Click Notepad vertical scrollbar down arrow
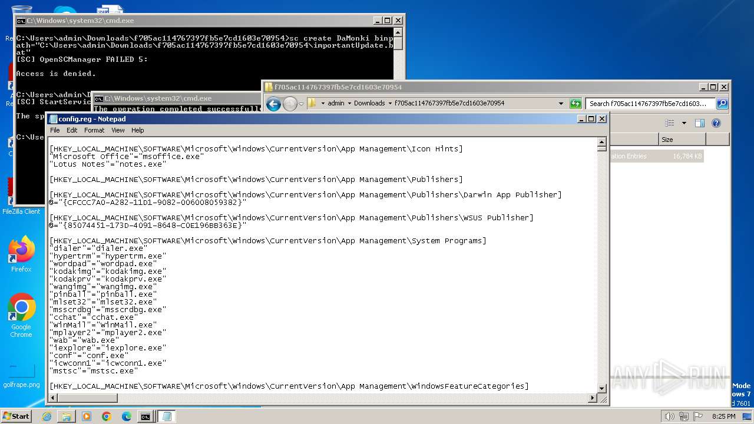 coord(601,389)
